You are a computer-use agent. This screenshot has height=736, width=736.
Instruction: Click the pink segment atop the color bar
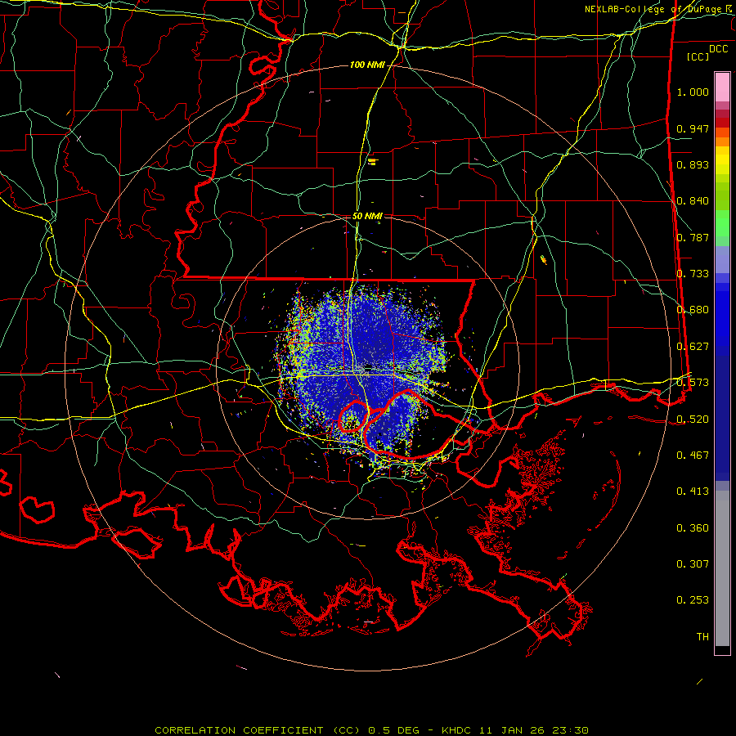[722, 87]
